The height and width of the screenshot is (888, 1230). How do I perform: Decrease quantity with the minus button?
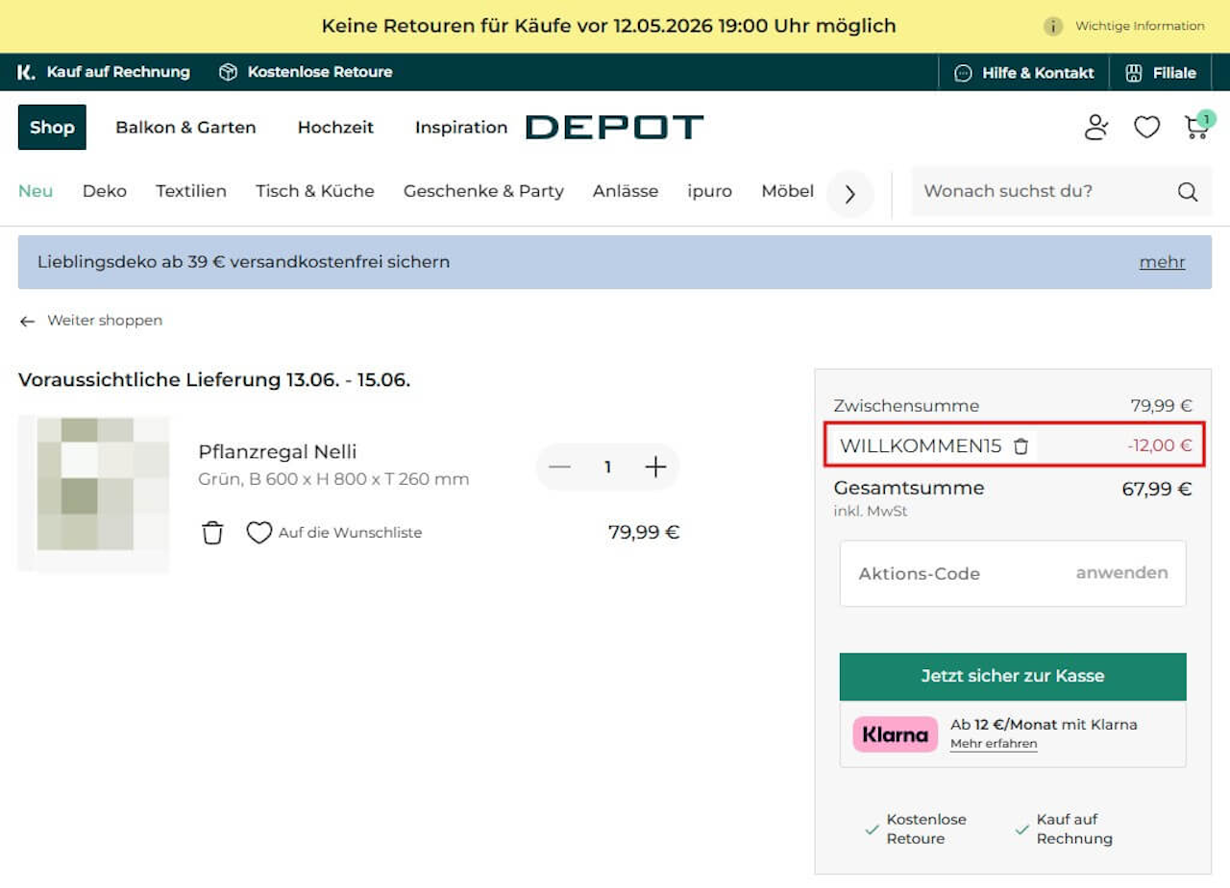pyautogui.click(x=559, y=467)
